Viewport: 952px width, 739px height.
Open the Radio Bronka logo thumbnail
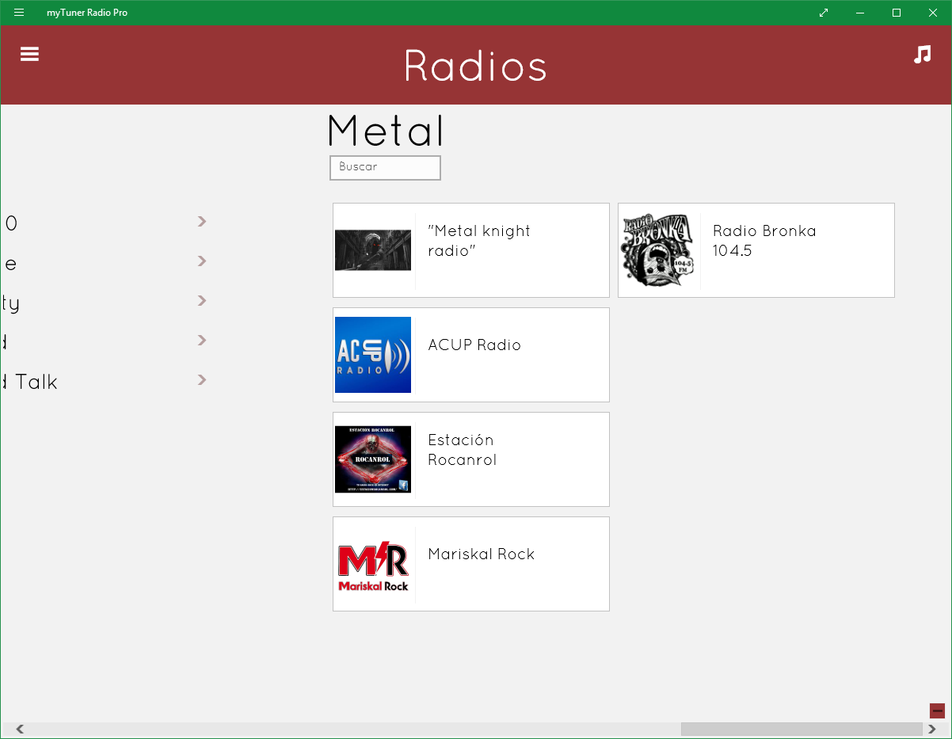658,250
